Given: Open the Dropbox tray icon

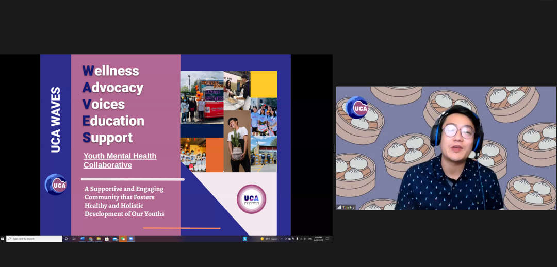Looking at the screenshot, I should [x=293, y=239].
